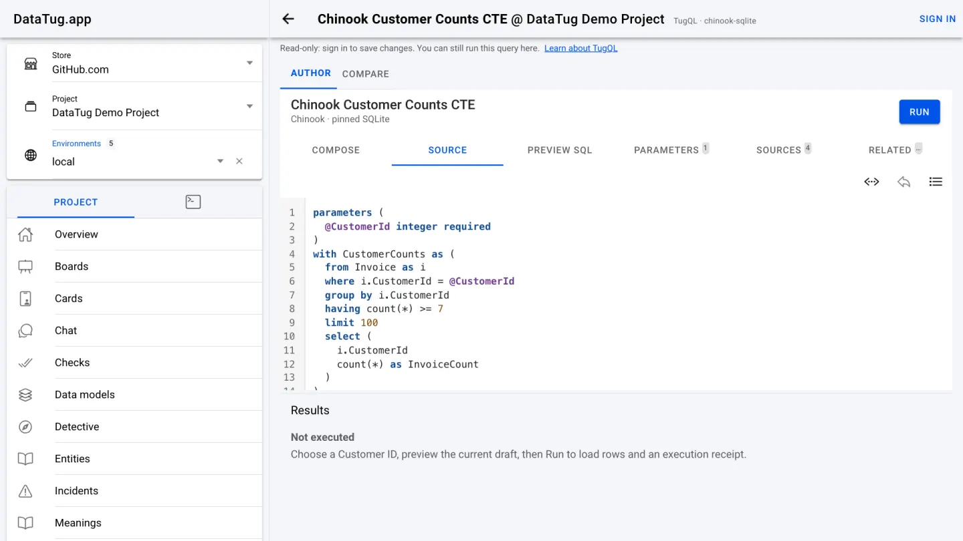Select the AUTHOR tab
The image size is (963, 541).
click(311, 73)
